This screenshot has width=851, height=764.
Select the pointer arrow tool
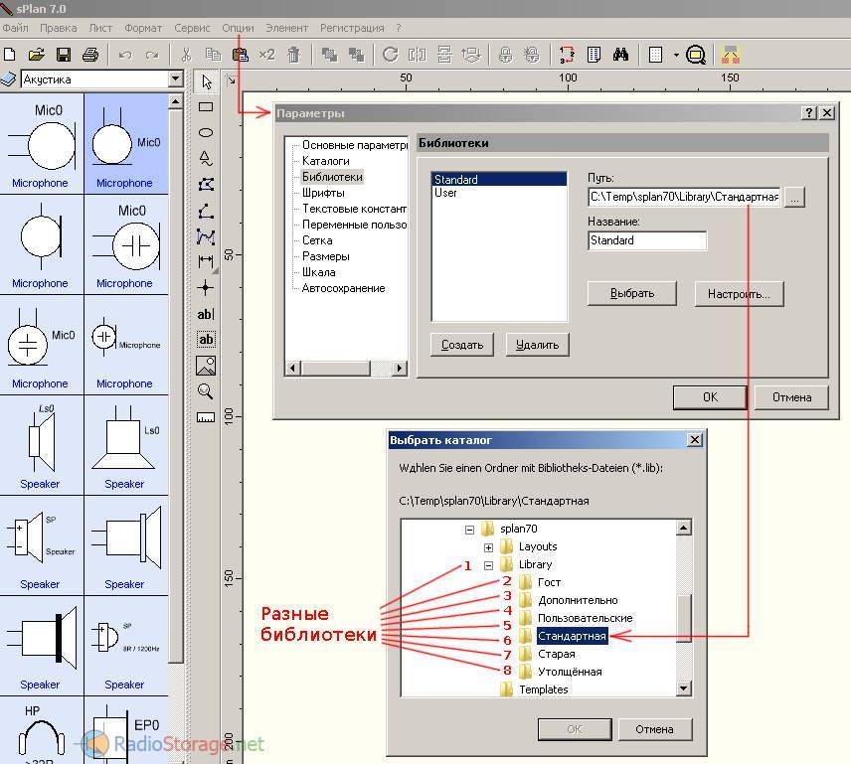pos(206,81)
